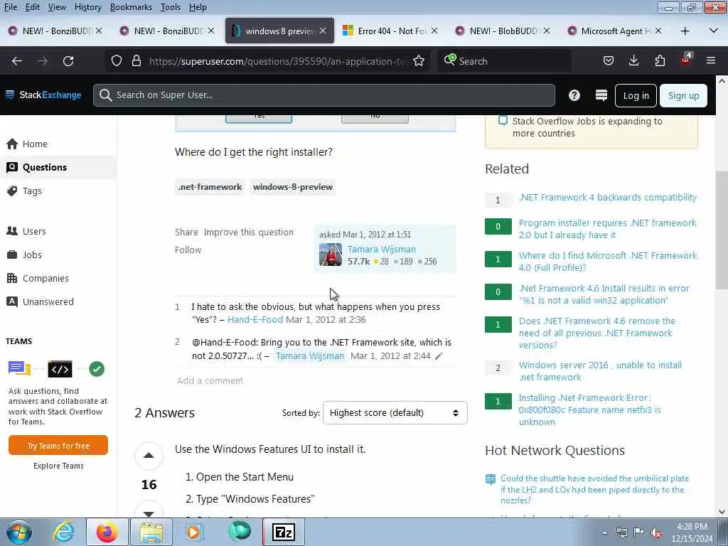Click Follow under the question
The height and width of the screenshot is (546, 728).
pyautogui.click(x=188, y=250)
